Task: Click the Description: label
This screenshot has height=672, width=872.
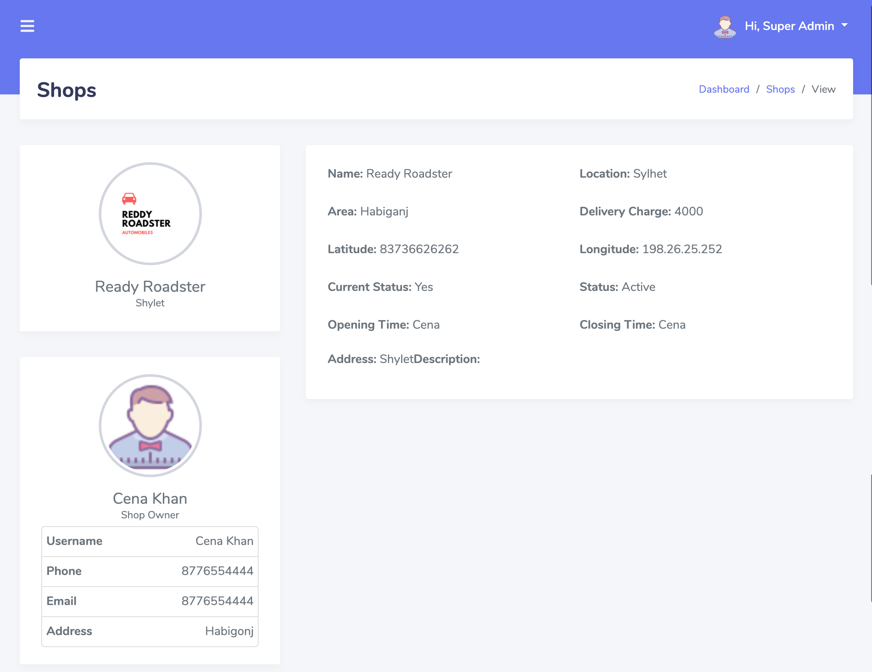Action: 447,359
